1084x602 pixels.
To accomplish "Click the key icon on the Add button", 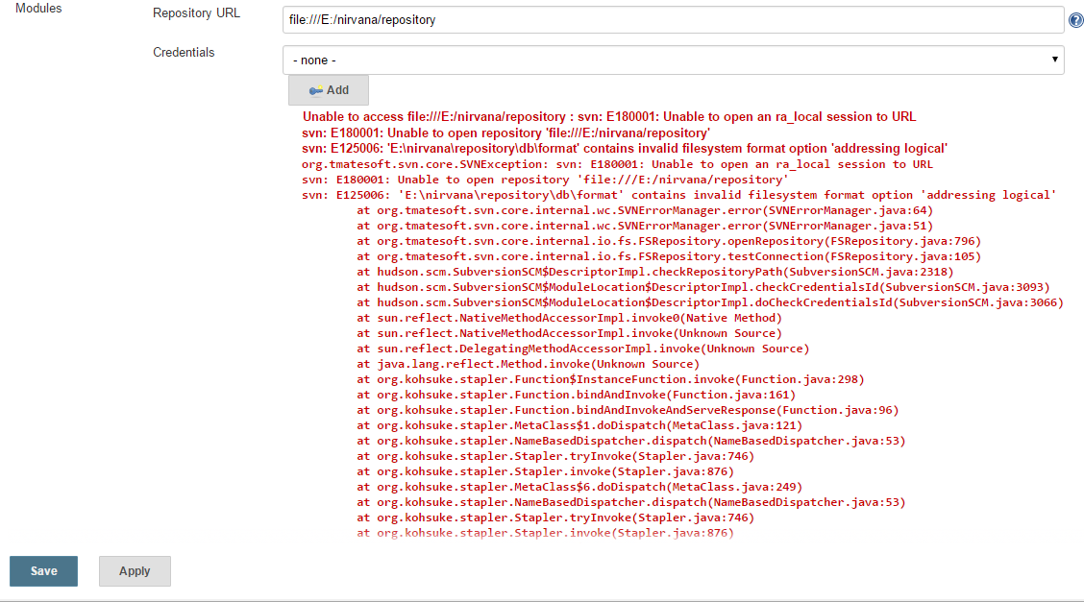I will click(x=314, y=90).
